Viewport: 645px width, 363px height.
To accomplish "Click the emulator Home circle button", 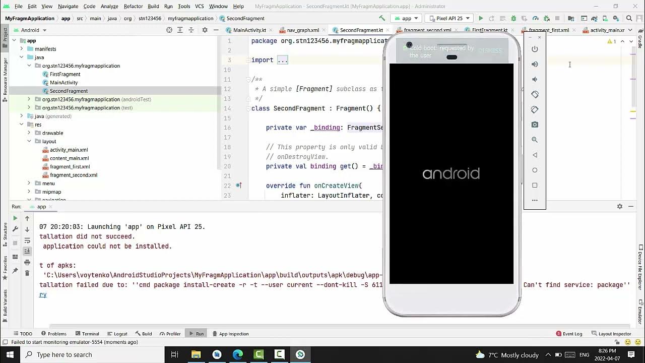I will pyautogui.click(x=535, y=170).
